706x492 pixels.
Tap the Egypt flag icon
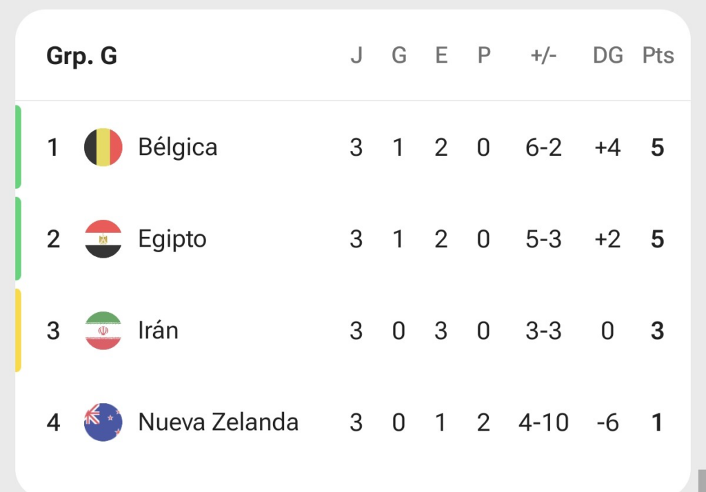(103, 239)
